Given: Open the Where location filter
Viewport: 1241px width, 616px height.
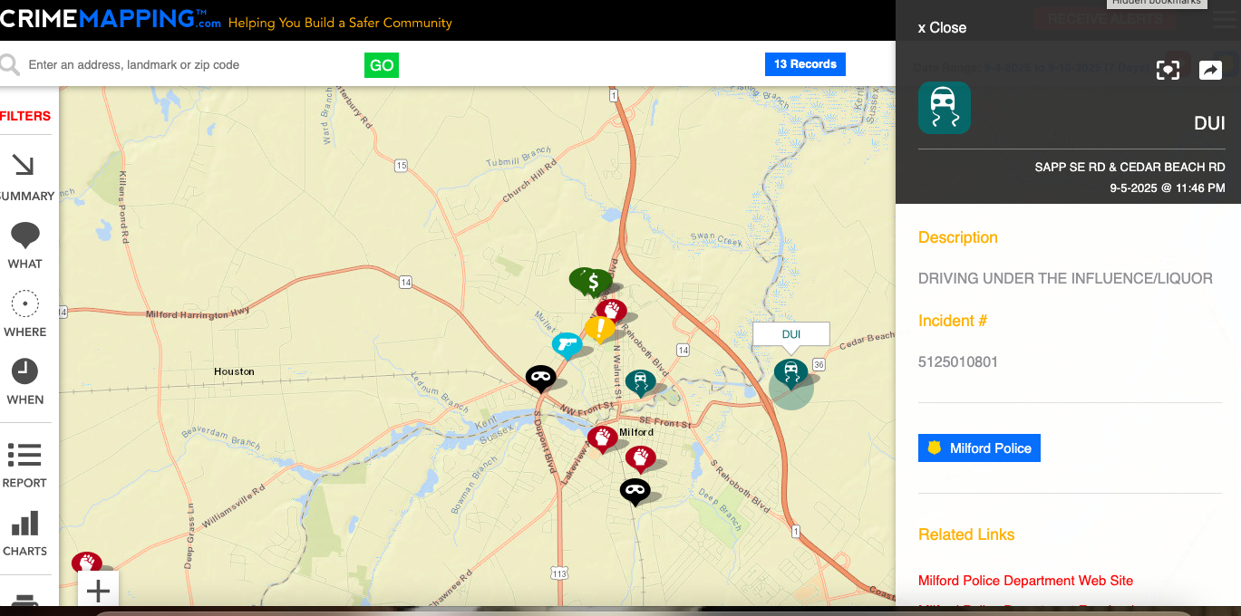Looking at the screenshot, I should (24, 313).
